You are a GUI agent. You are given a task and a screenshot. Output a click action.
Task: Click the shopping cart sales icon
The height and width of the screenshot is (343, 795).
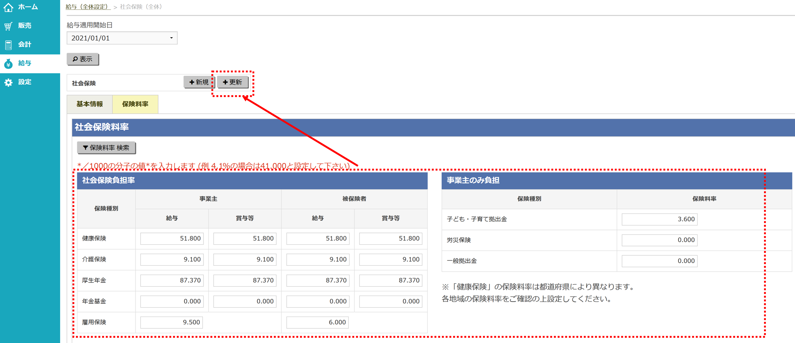tap(8, 26)
